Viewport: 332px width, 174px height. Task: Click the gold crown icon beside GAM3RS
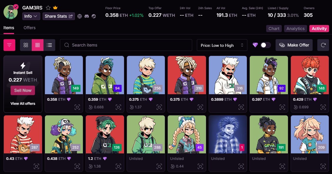coord(55,8)
